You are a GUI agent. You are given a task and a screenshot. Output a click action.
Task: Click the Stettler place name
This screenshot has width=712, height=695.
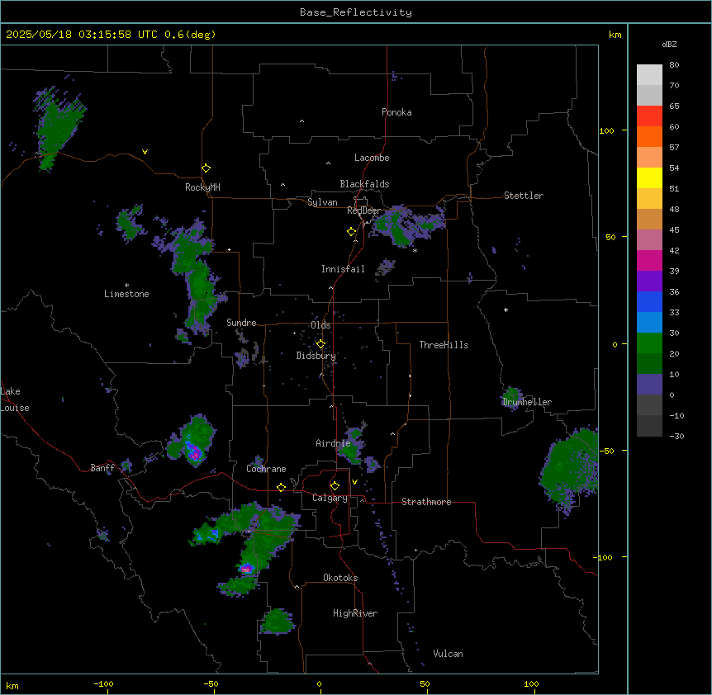(x=524, y=196)
